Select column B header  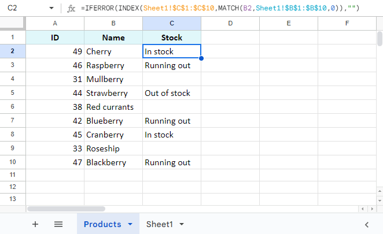click(x=113, y=24)
